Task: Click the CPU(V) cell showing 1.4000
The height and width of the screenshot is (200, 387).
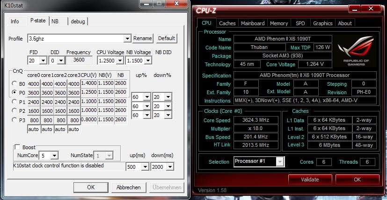Action: point(89,83)
